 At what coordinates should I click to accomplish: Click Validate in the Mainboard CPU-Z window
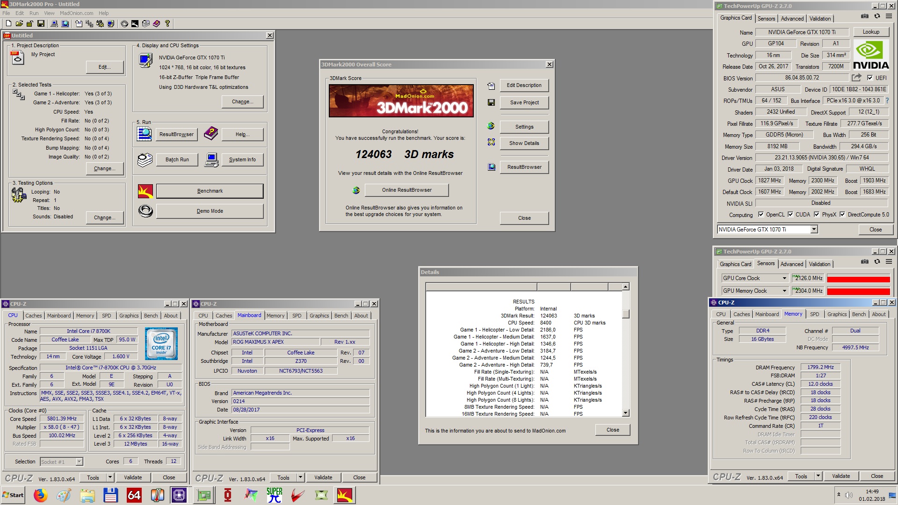pyautogui.click(x=323, y=477)
